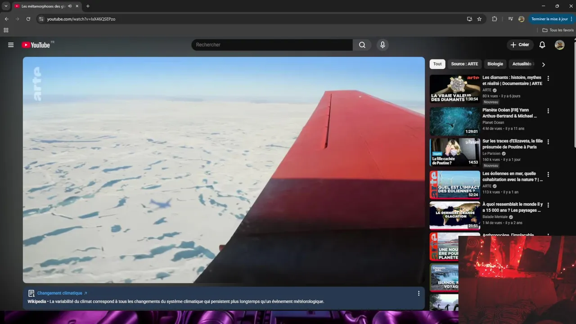This screenshot has width=576, height=324.
Task: Click the Créer button
Action: 520,45
